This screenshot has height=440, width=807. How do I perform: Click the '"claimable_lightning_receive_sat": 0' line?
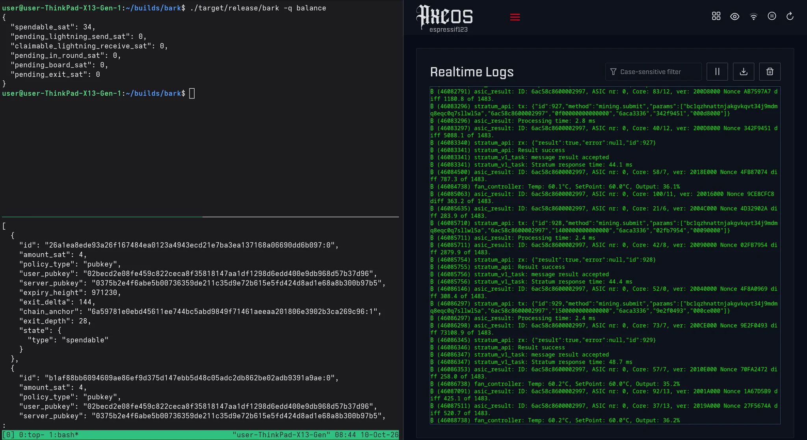tap(89, 46)
